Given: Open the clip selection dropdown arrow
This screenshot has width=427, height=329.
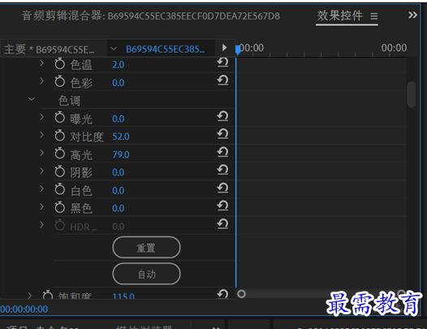Looking at the screenshot, I should tap(114, 49).
